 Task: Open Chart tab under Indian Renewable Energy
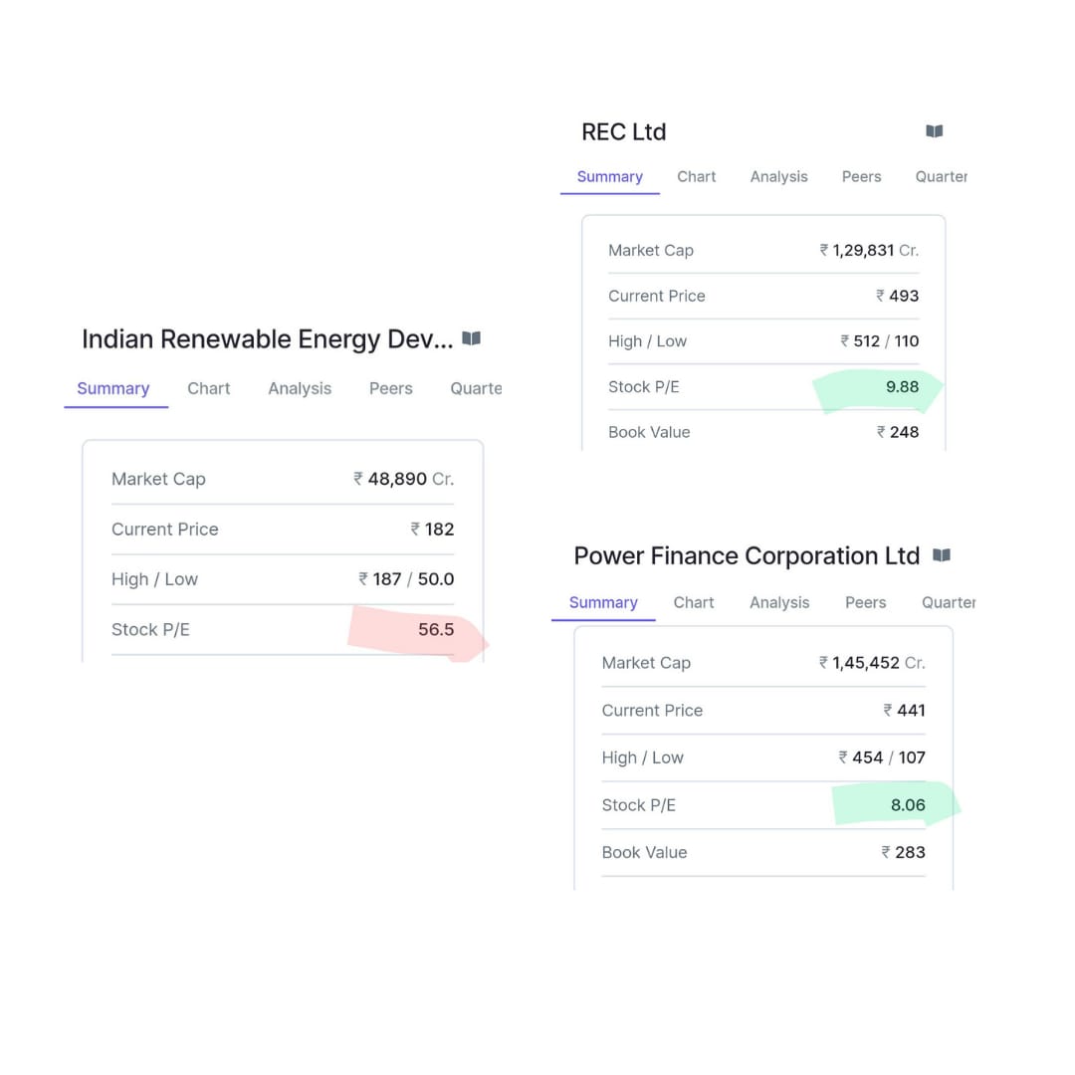[x=208, y=388]
